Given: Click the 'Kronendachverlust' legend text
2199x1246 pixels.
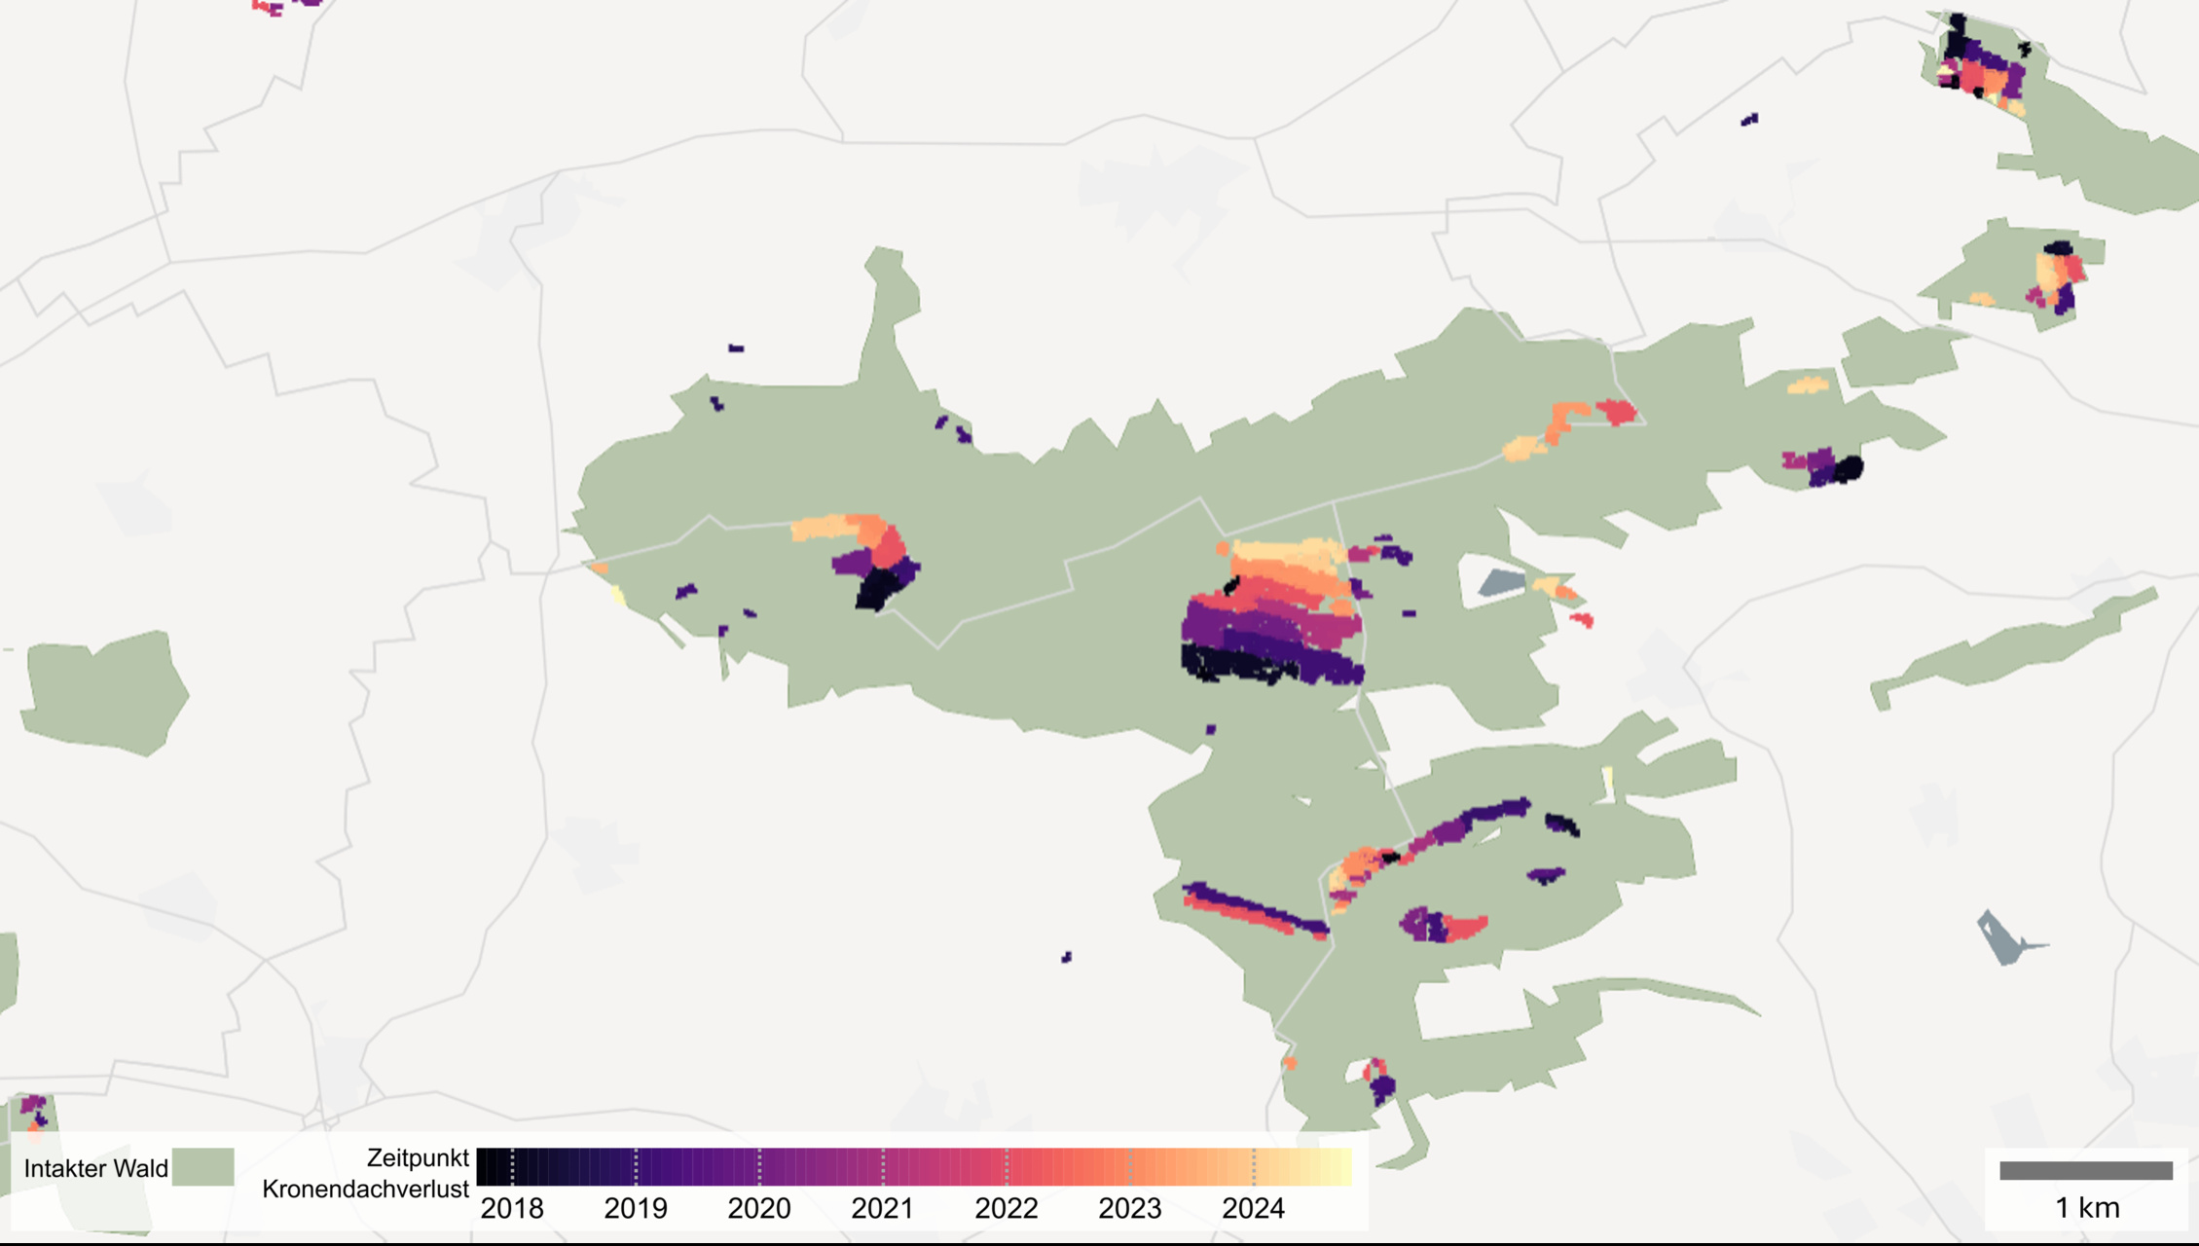Looking at the screenshot, I should 366,1190.
